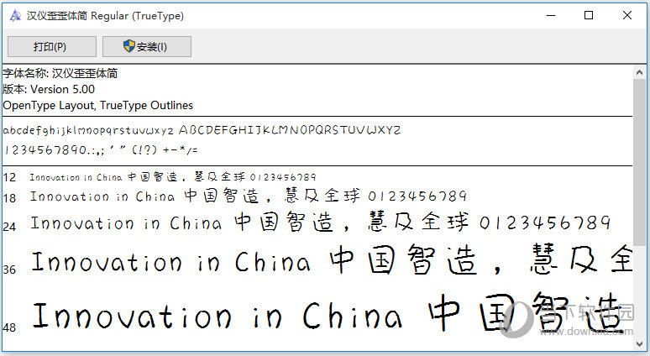650x356 pixels.
Task: Click the 打印(P) print button
Action: click(x=52, y=46)
